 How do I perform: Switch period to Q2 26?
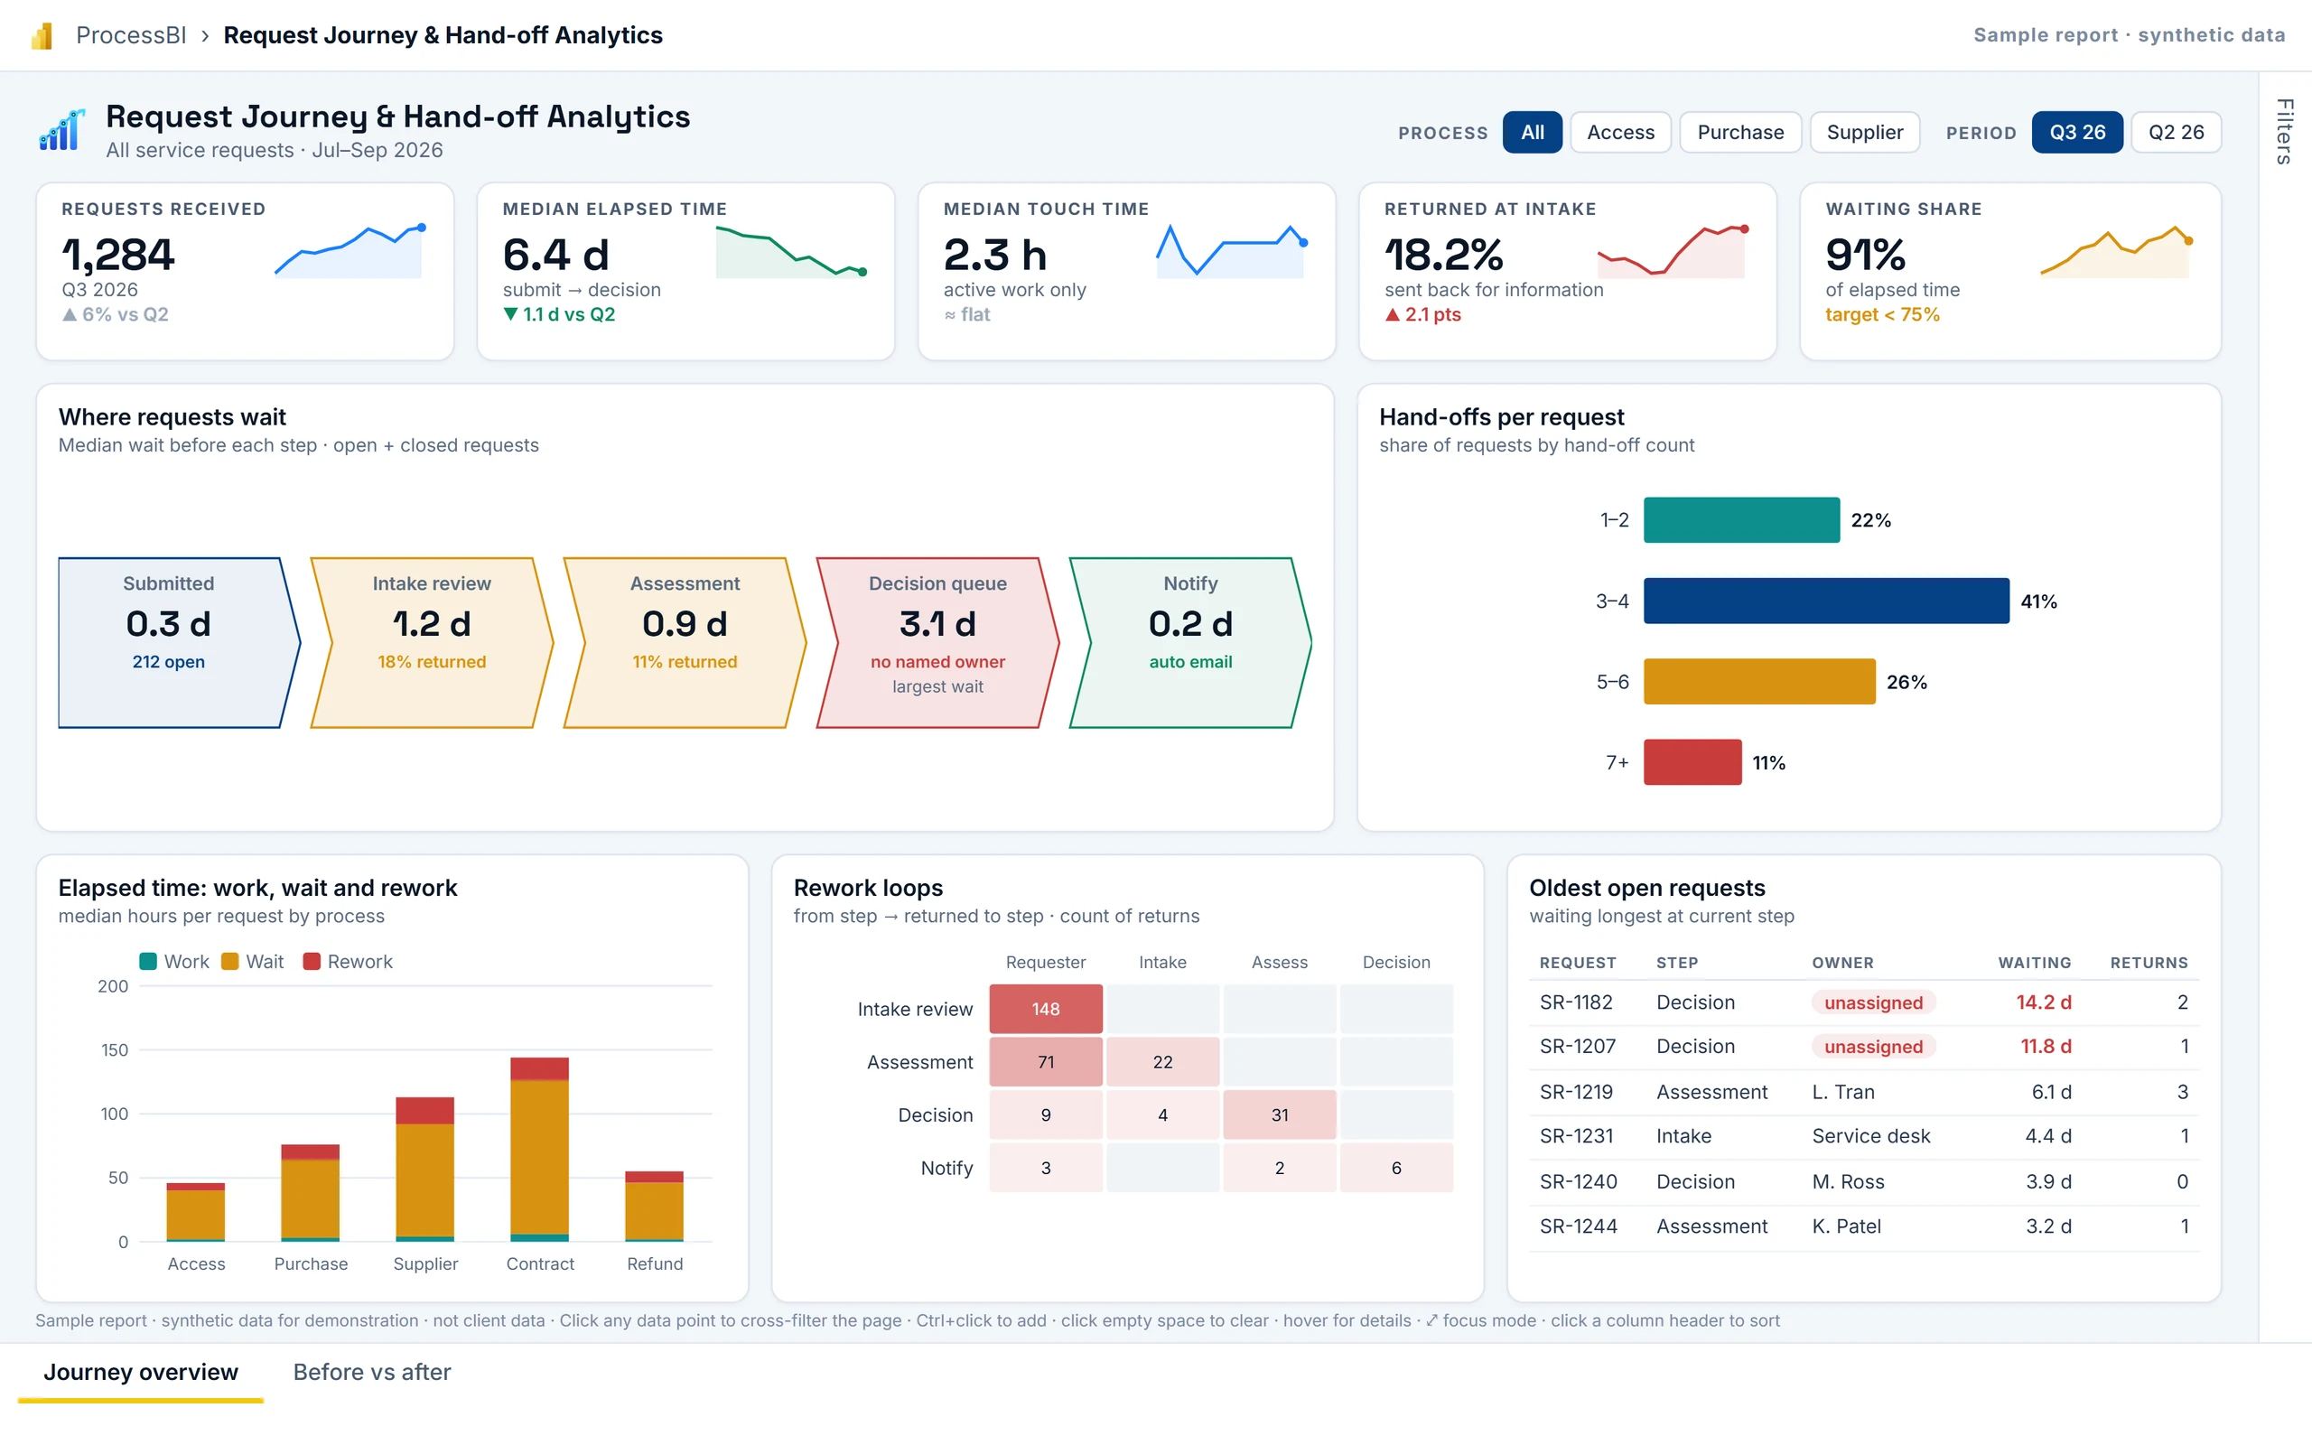[x=2176, y=132]
